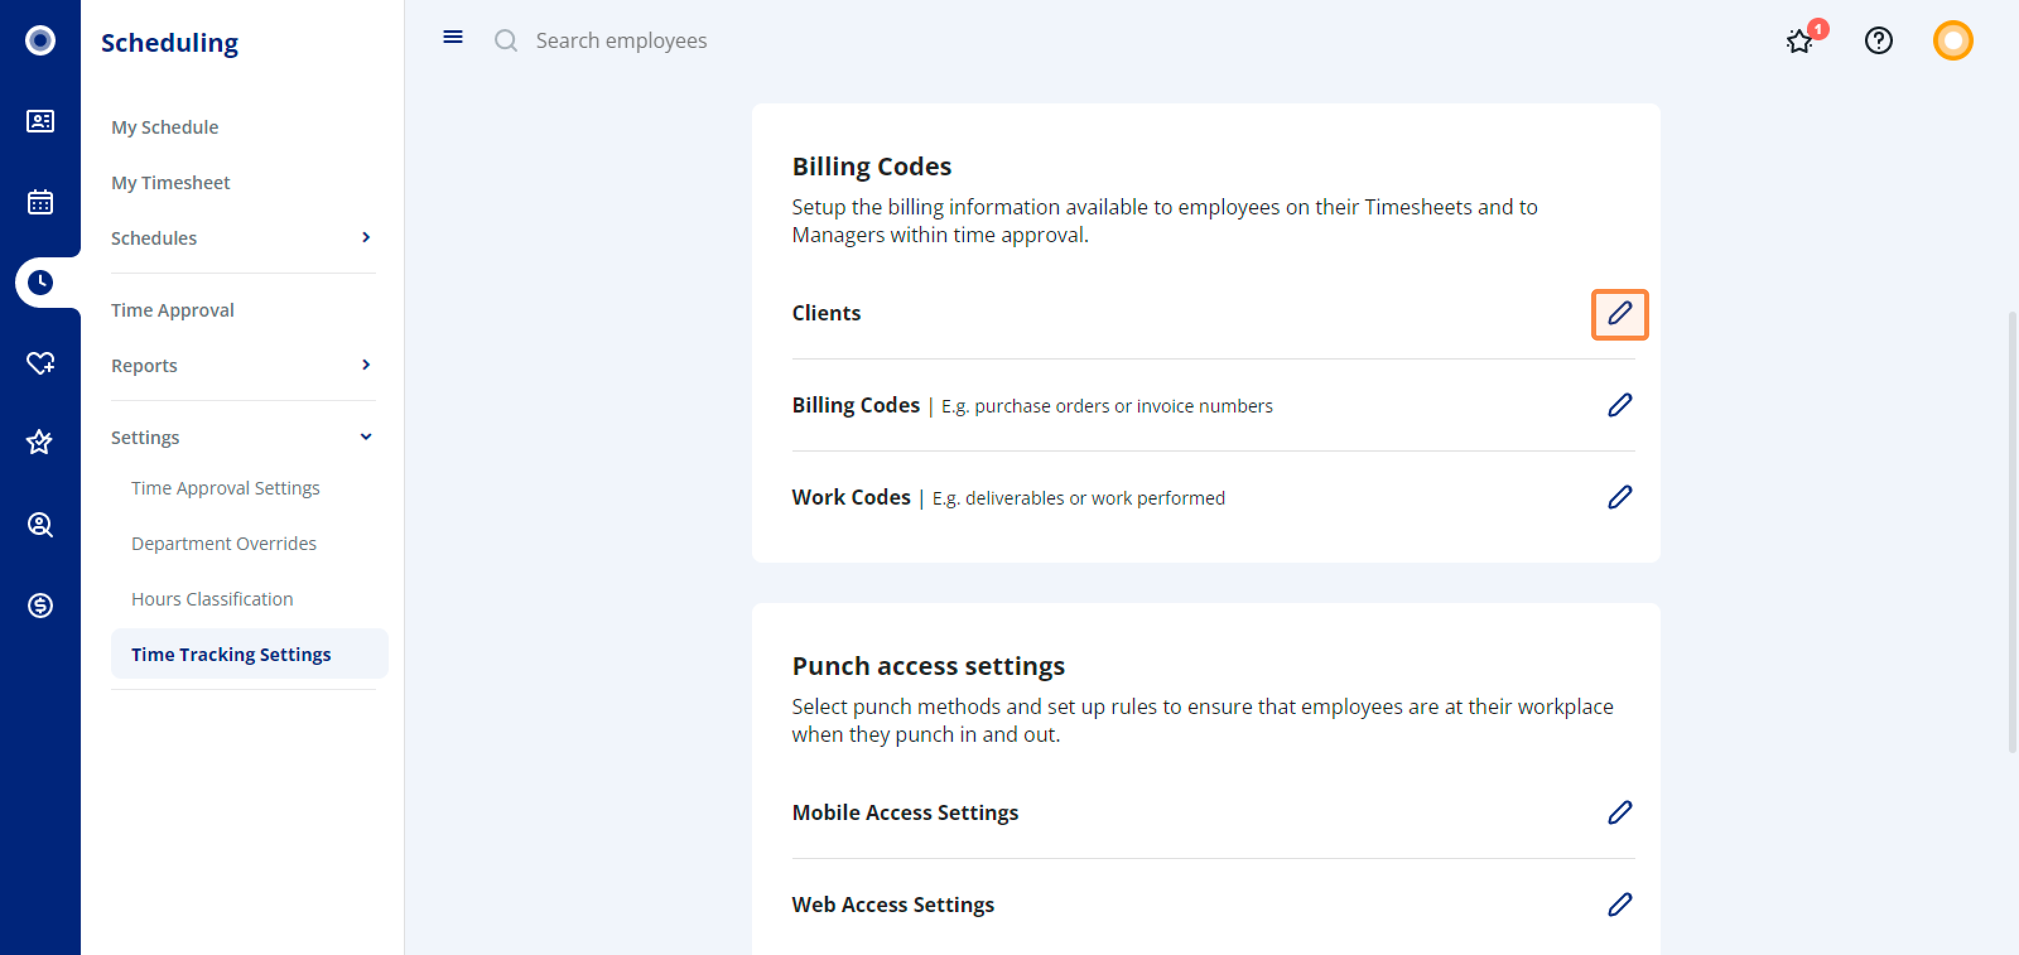
Task: Edit Web Access Settings pencil icon
Action: pos(1619,904)
